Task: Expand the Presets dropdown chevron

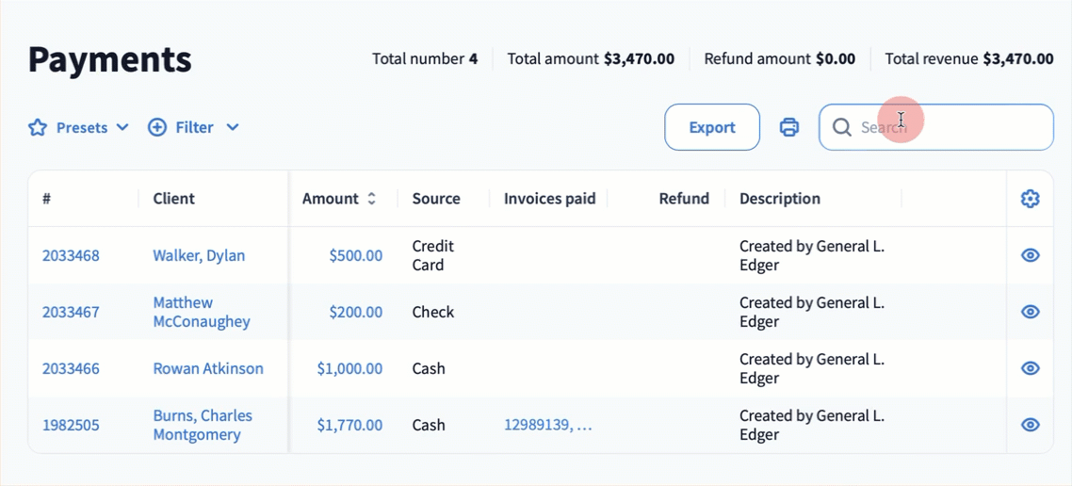Action: [x=122, y=127]
